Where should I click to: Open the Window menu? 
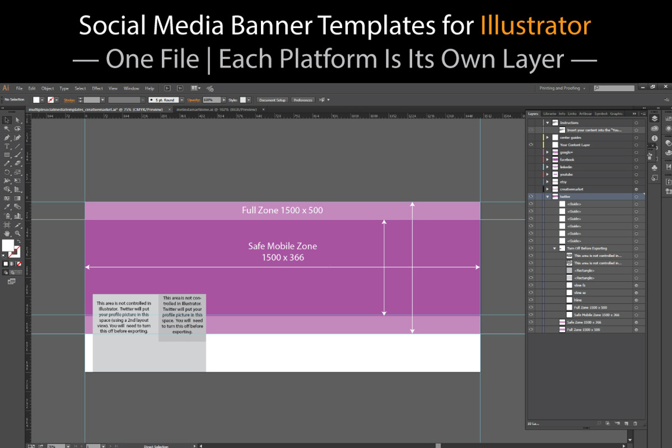click(132, 88)
